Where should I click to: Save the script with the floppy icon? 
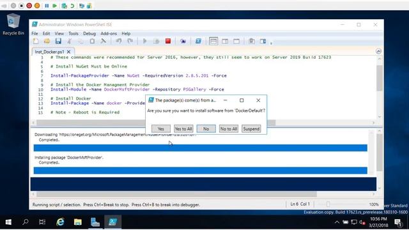(58, 41)
